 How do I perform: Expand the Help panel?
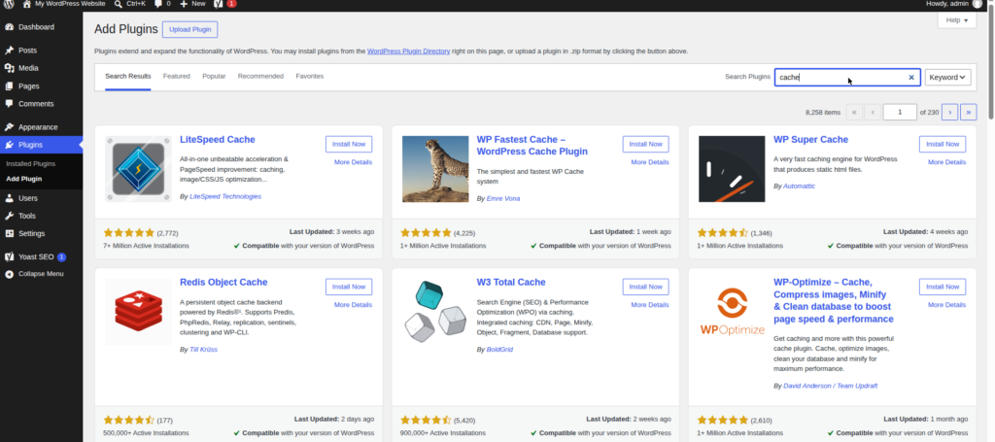[956, 20]
